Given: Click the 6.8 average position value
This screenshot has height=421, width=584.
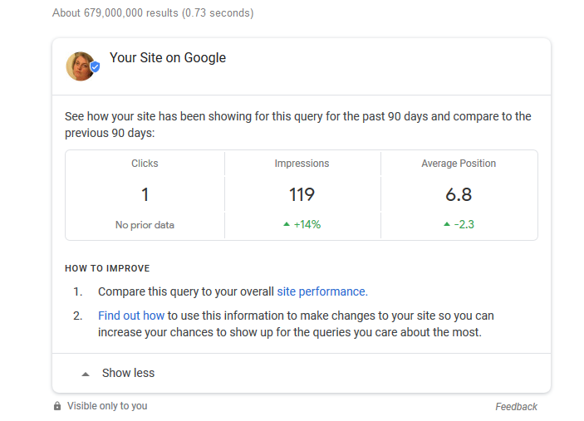Looking at the screenshot, I should click(x=459, y=194).
